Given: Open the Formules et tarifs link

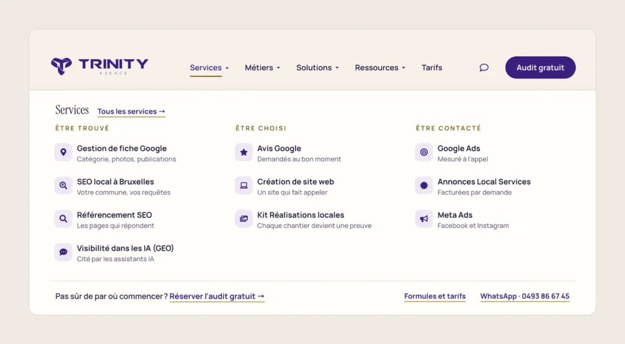Looking at the screenshot, I should [435, 296].
